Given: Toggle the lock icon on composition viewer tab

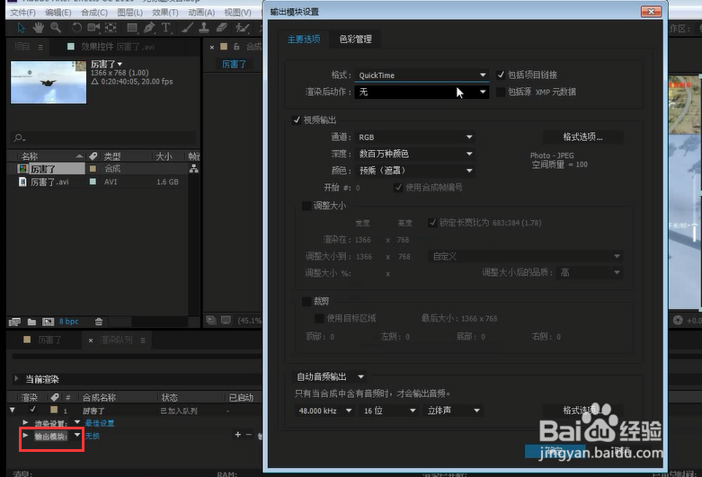Looking at the screenshot, I should (236, 46).
